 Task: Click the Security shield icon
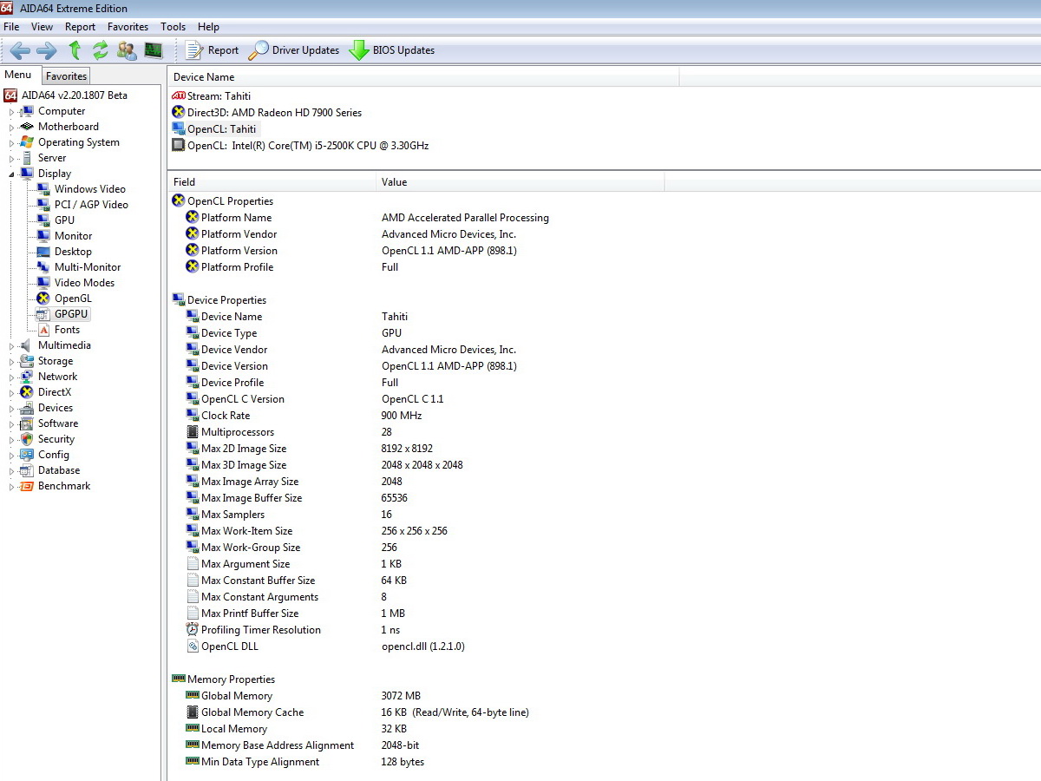coord(27,439)
